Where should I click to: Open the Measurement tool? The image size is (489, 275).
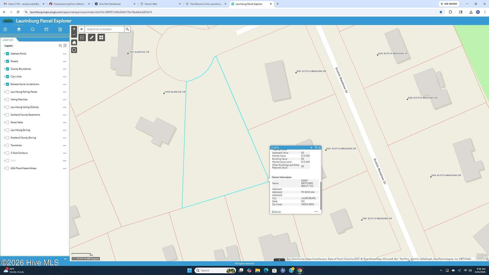click(x=91, y=37)
